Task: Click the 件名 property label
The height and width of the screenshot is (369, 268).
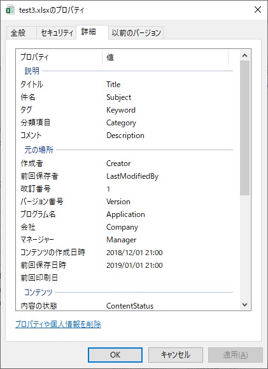Action: (28, 97)
